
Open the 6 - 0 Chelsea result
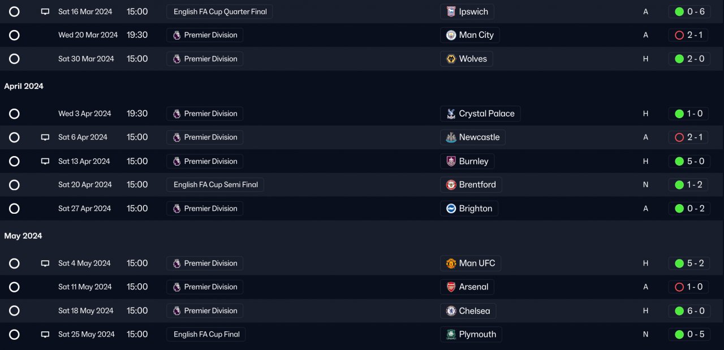point(689,310)
